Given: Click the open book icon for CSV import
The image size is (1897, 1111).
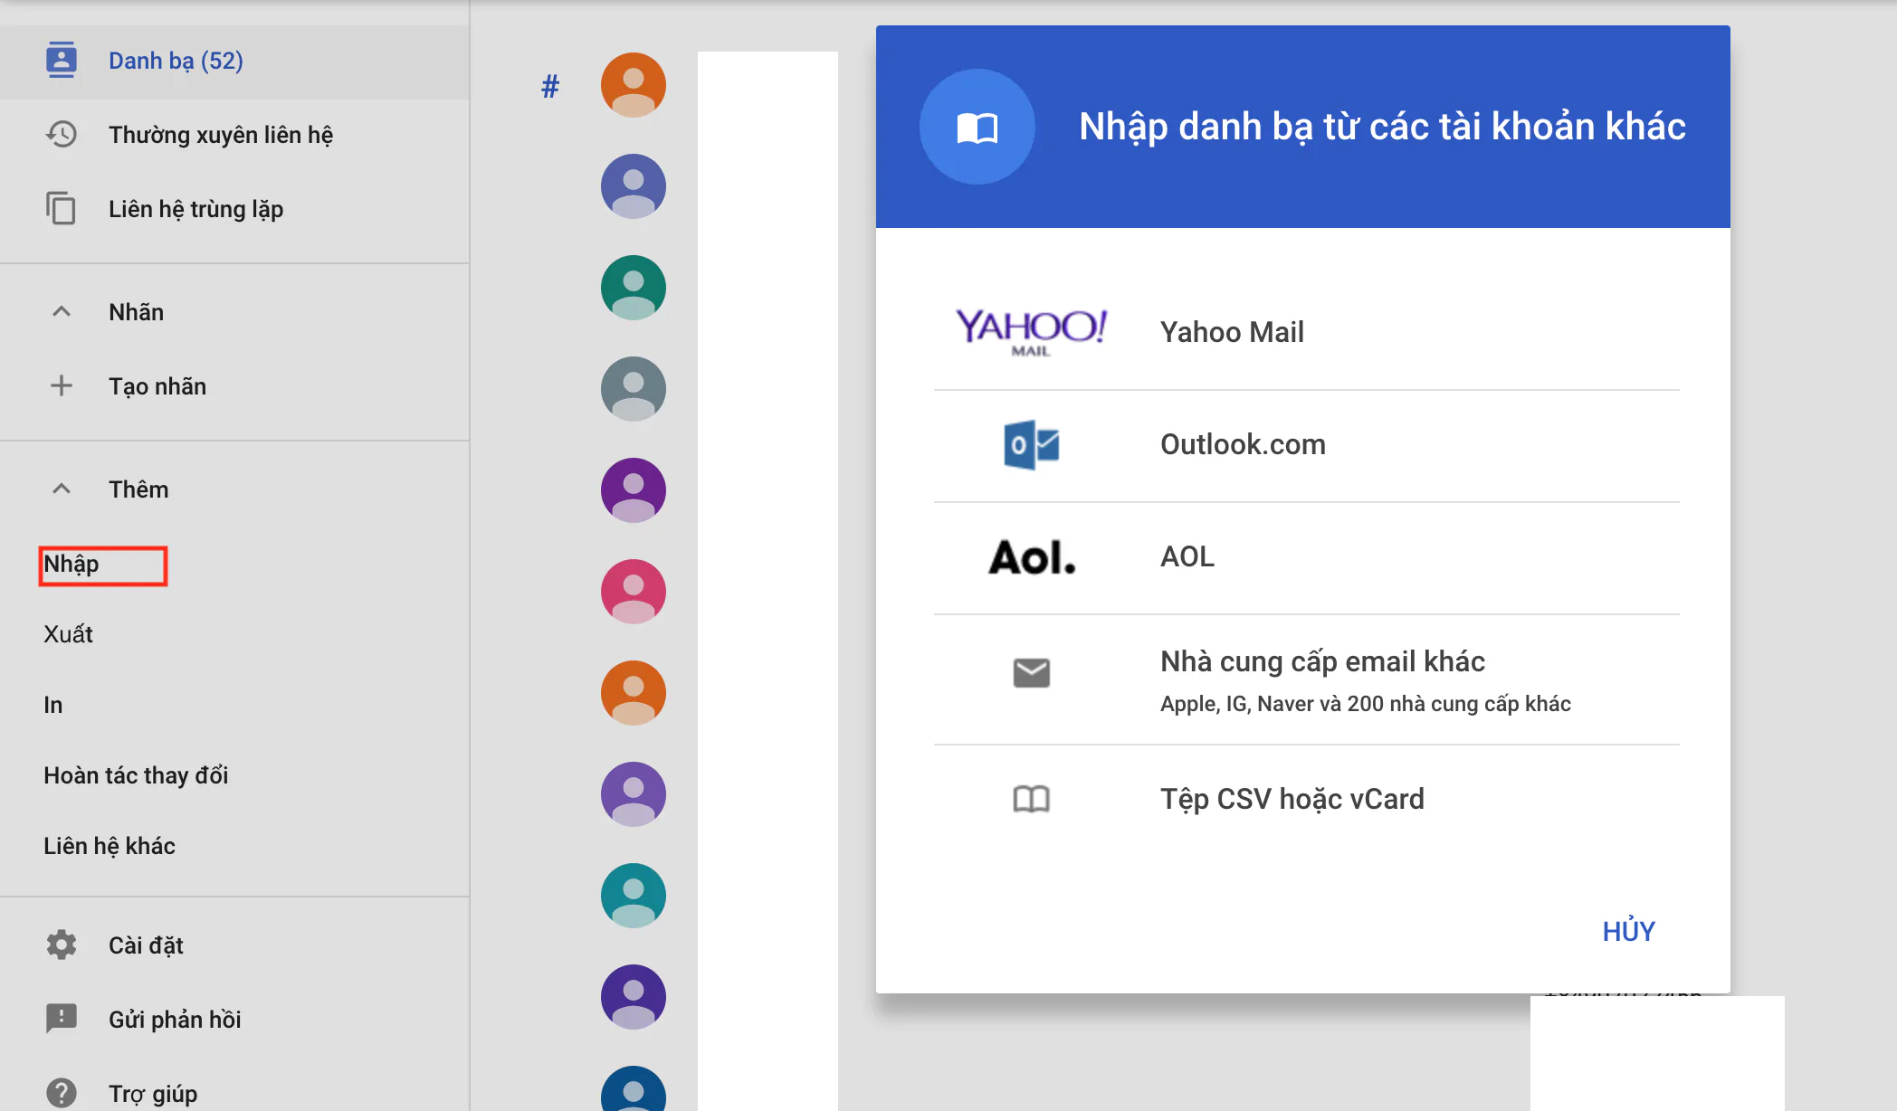Looking at the screenshot, I should 1031,799.
